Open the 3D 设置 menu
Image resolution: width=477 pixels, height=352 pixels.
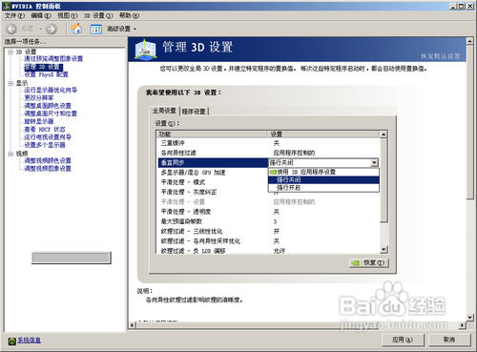point(98,15)
